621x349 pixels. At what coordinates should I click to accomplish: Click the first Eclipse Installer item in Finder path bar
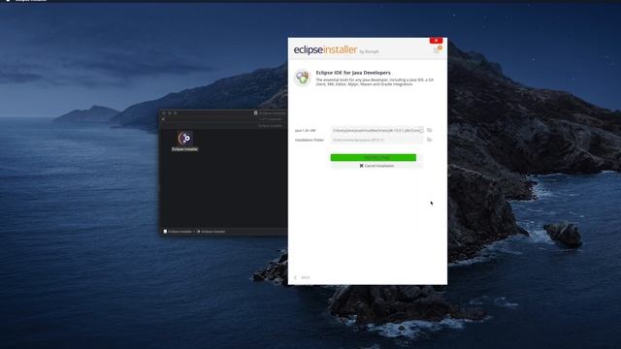(x=178, y=232)
